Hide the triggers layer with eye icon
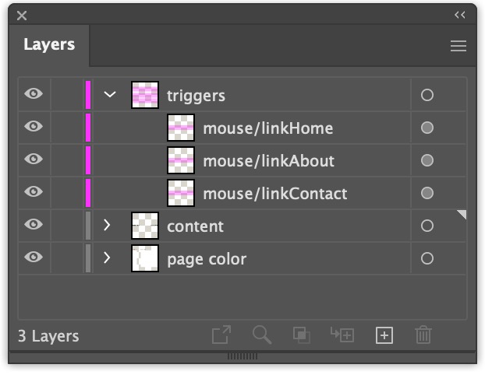The image size is (485, 375). pyautogui.click(x=34, y=95)
